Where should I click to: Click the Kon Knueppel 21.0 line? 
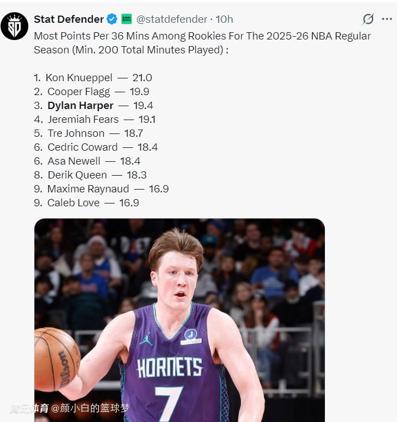click(x=93, y=78)
